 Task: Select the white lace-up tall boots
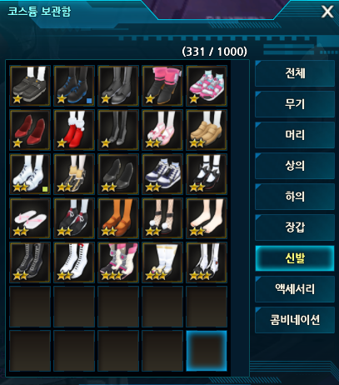(74, 262)
